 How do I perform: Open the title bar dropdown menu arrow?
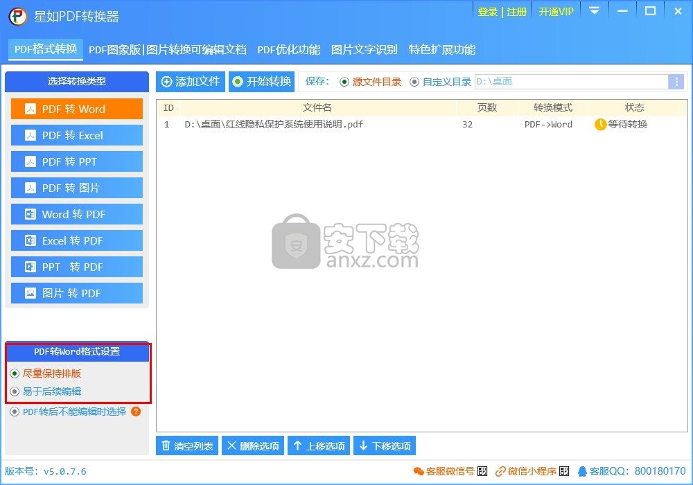(595, 10)
